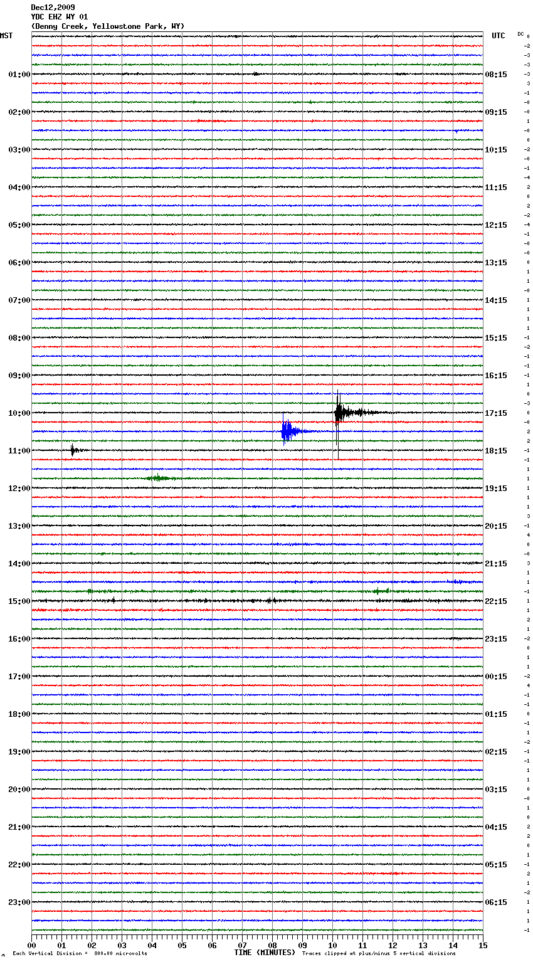Viewport: 533px width, 962px height.
Task: Click the 15:15 UTC label
Action: tap(496, 338)
